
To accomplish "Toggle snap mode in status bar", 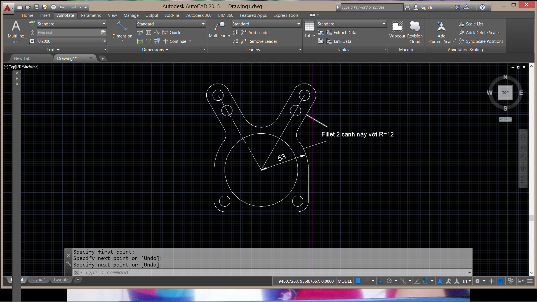I will click(x=366, y=281).
